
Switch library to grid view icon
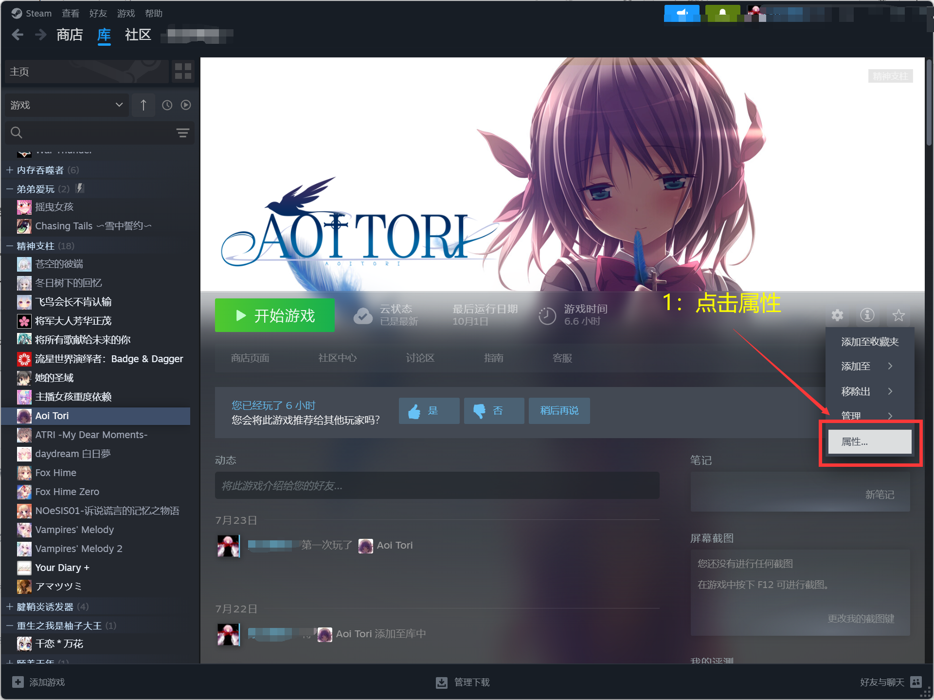[183, 71]
